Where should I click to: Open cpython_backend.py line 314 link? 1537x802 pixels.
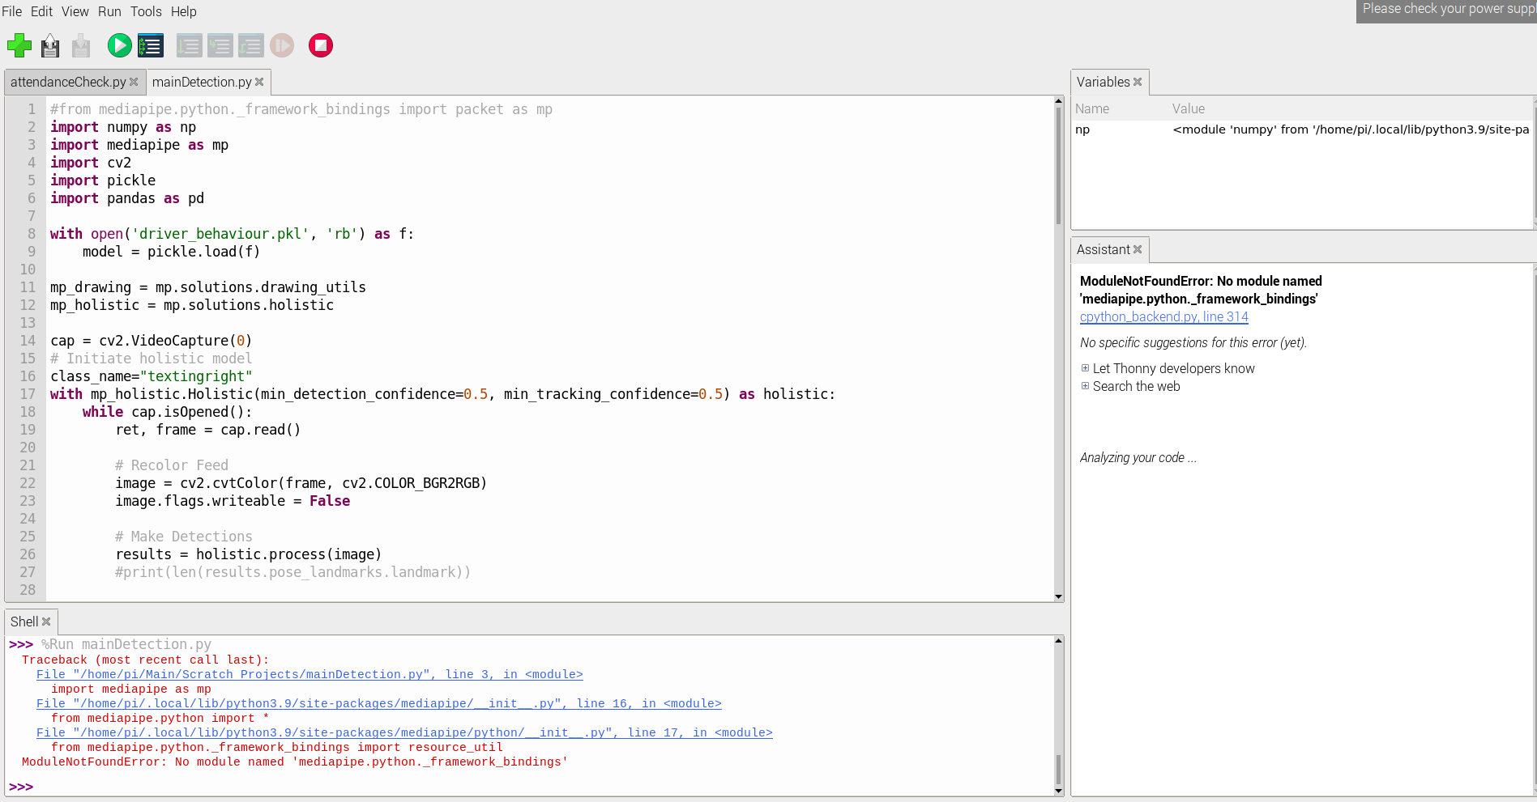tap(1163, 316)
